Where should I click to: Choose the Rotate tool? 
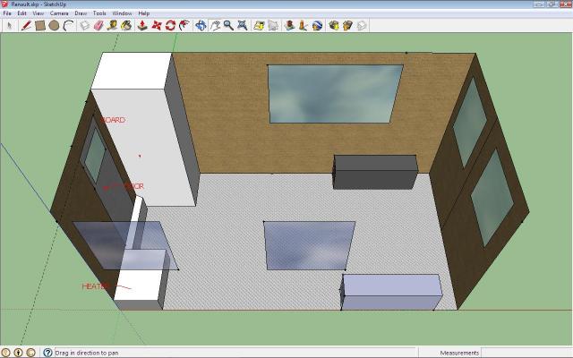pos(170,25)
